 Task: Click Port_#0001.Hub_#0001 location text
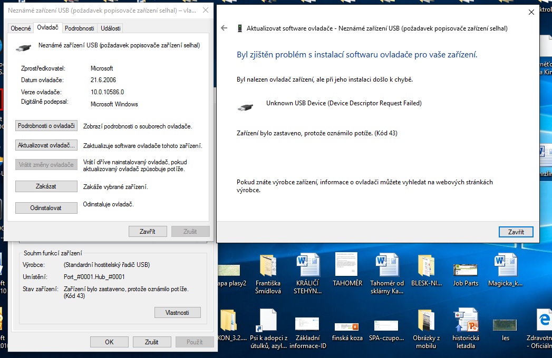(94, 277)
